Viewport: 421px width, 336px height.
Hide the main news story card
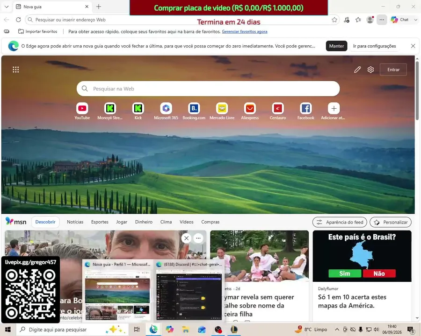(186, 238)
